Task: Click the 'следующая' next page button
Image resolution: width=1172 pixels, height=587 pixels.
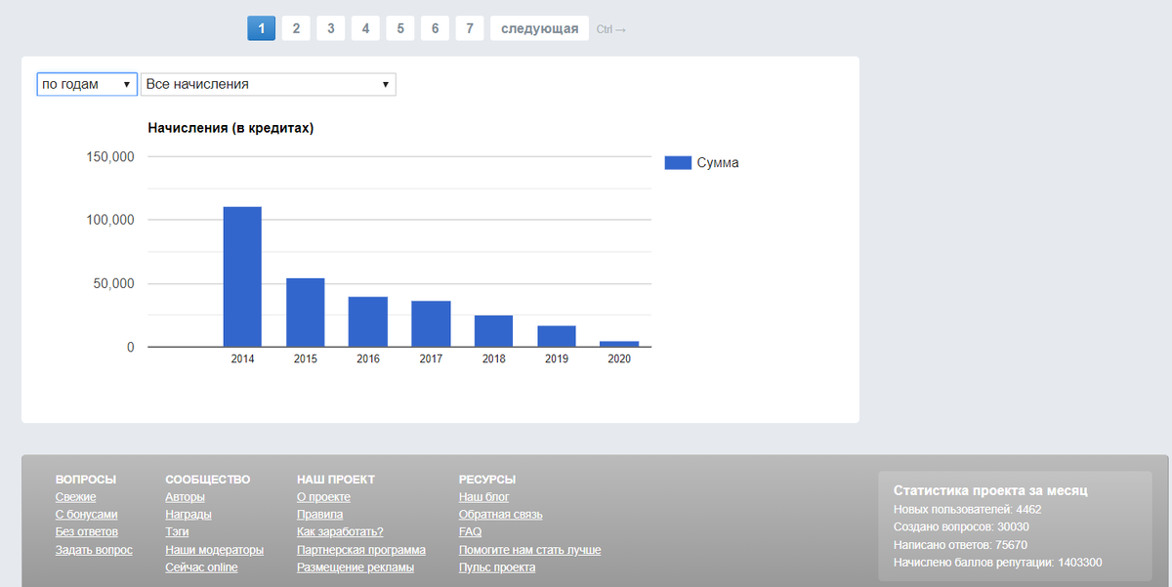Action: pyautogui.click(x=540, y=28)
